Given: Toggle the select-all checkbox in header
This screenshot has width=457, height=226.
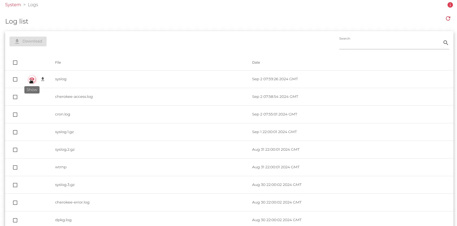Looking at the screenshot, I should pos(15,63).
